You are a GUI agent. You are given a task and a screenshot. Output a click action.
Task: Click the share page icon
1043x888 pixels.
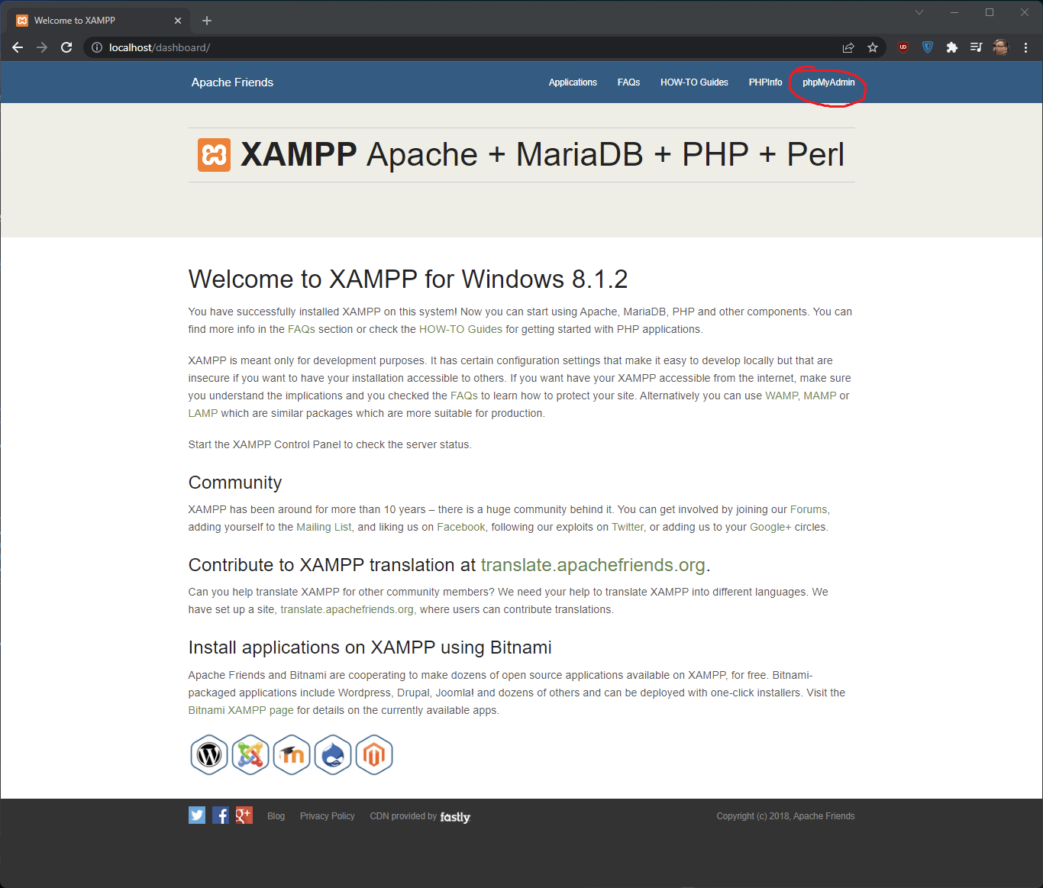pos(848,47)
